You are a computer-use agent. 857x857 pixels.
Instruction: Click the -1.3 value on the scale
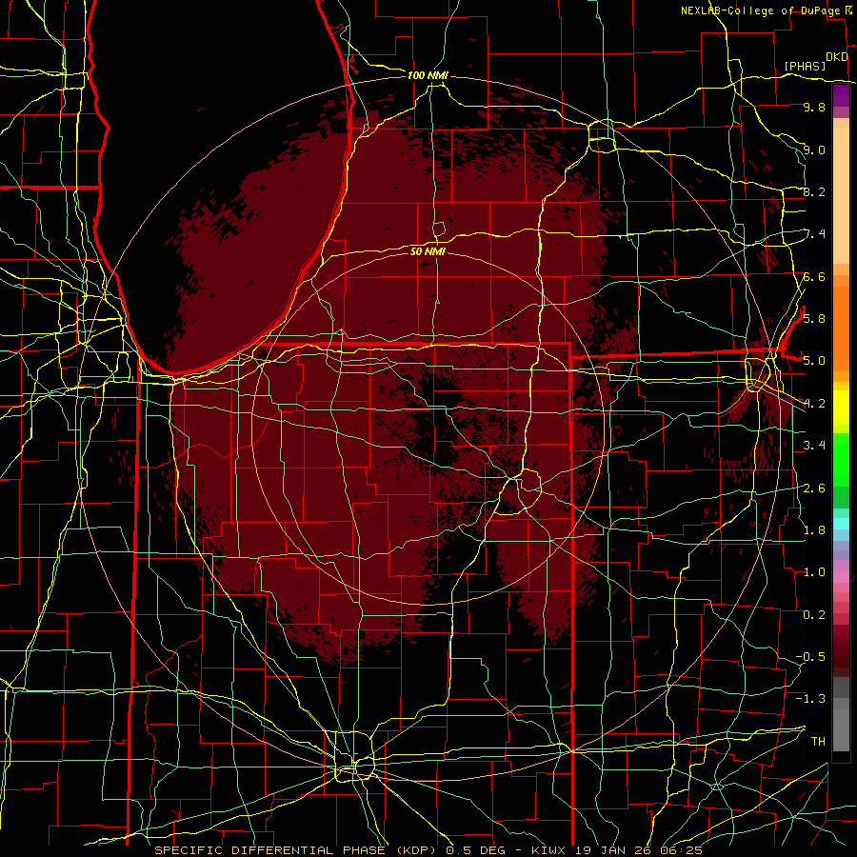point(810,699)
